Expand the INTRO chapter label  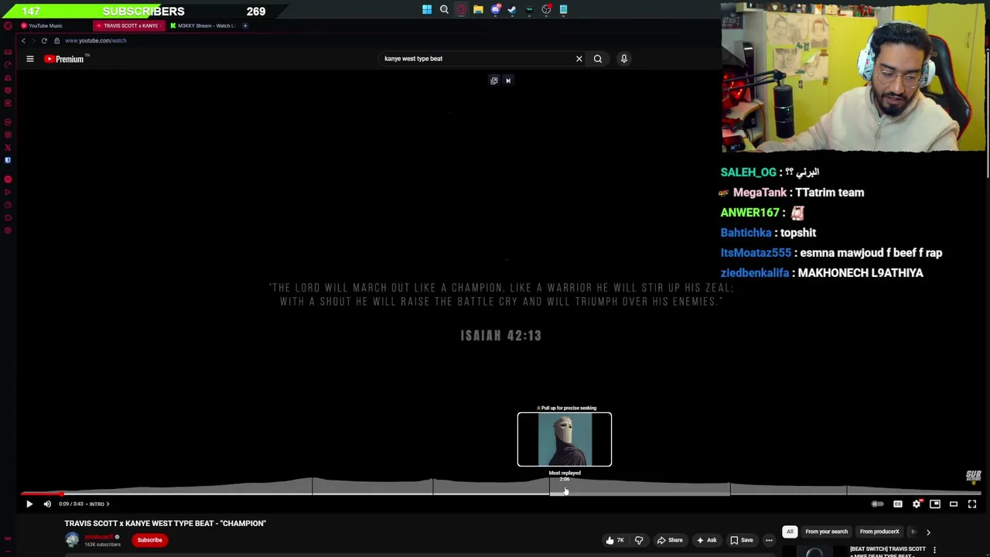coord(99,504)
